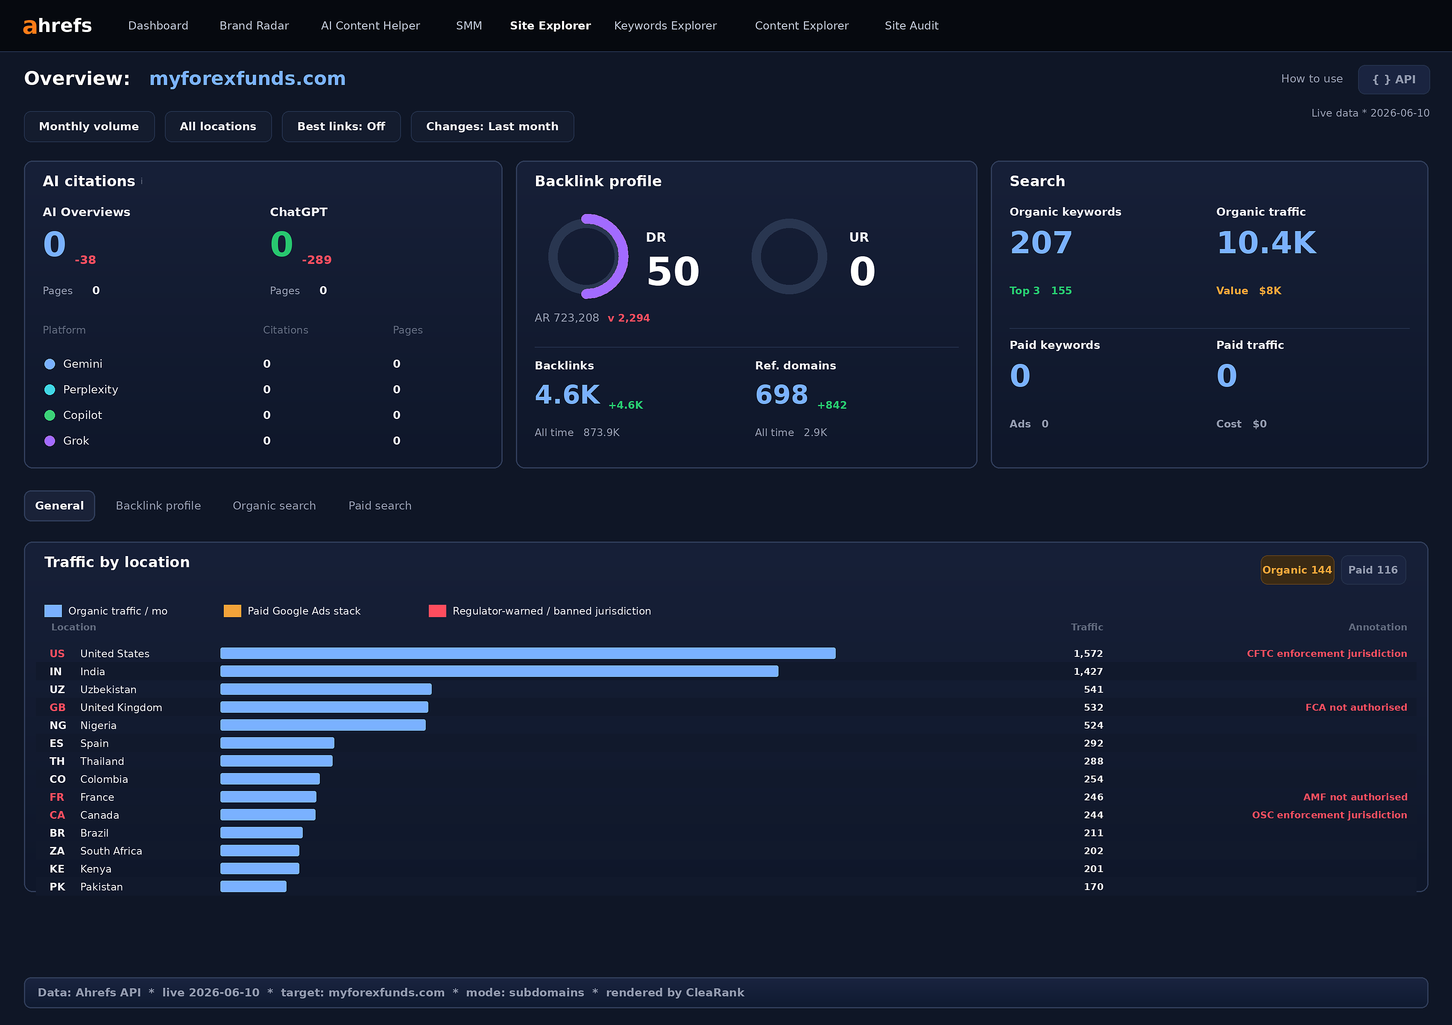Open the How to use link
The width and height of the screenshot is (1452, 1025).
click(x=1311, y=79)
